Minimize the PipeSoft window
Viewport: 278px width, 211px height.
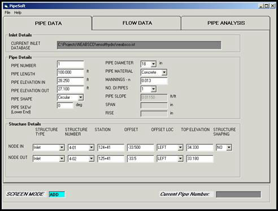pos(261,6)
